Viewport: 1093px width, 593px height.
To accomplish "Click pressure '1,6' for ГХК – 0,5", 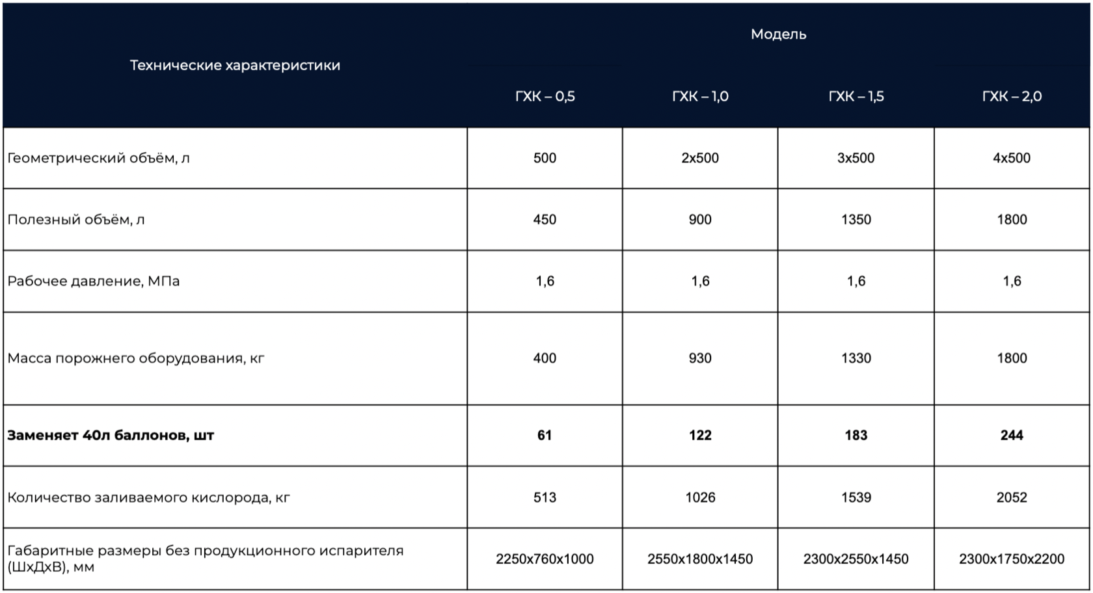I will [x=545, y=282].
